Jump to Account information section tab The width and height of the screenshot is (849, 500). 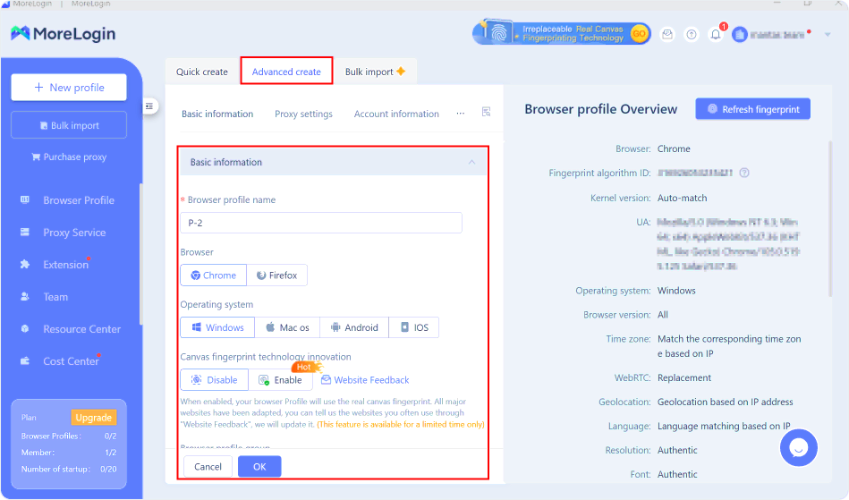tap(396, 114)
